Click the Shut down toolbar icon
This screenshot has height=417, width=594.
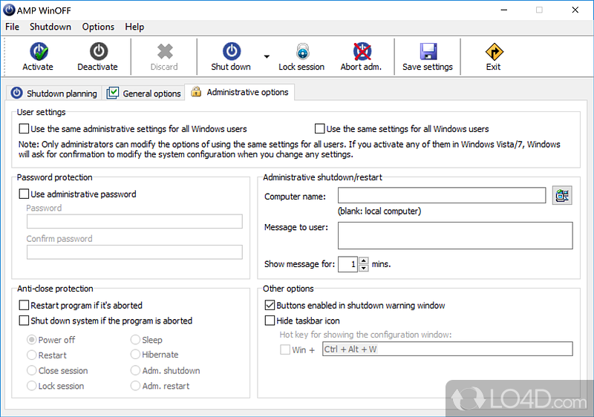click(x=231, y=51)
